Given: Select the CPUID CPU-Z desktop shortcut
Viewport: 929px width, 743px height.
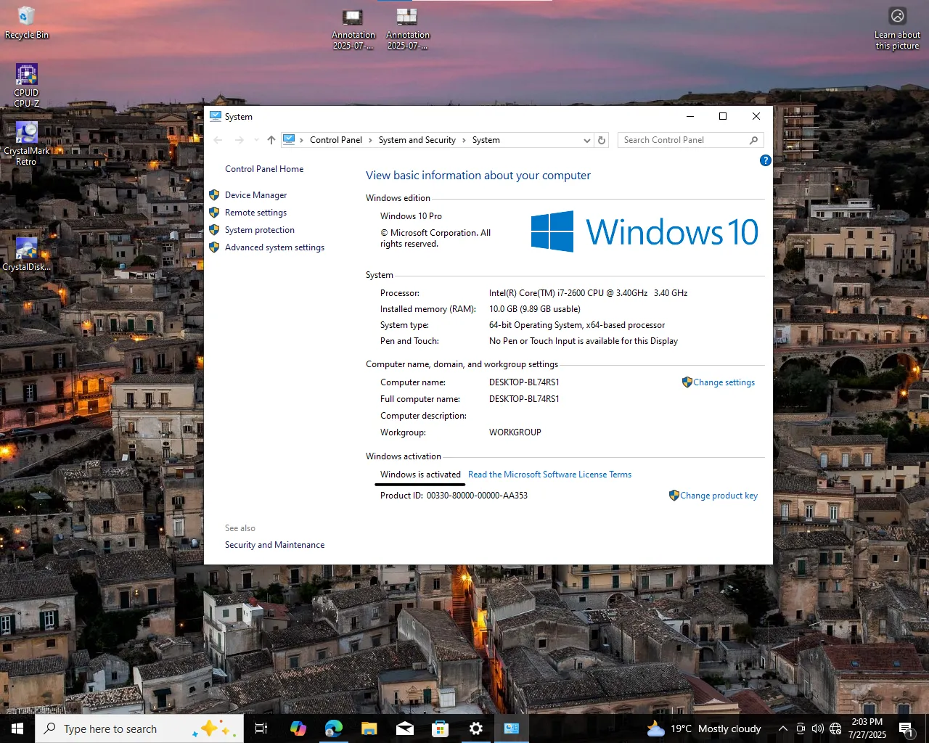Looking at the screenshot, I should tap(26, 86).
